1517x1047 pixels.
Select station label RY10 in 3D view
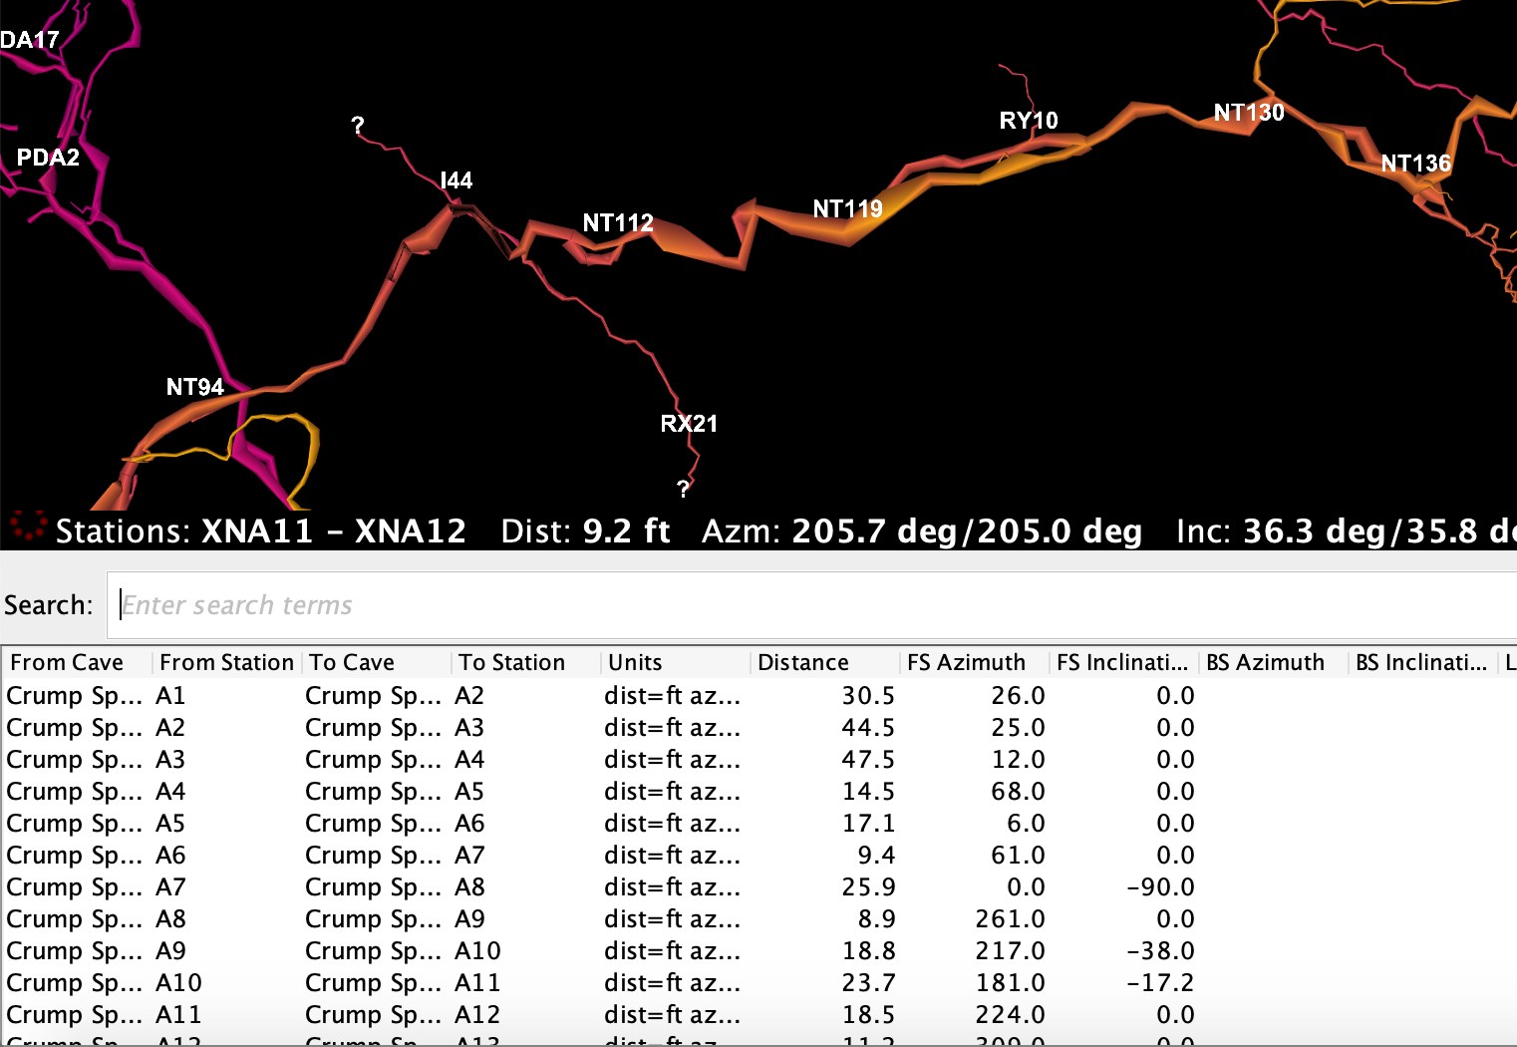coord(1029,121)
